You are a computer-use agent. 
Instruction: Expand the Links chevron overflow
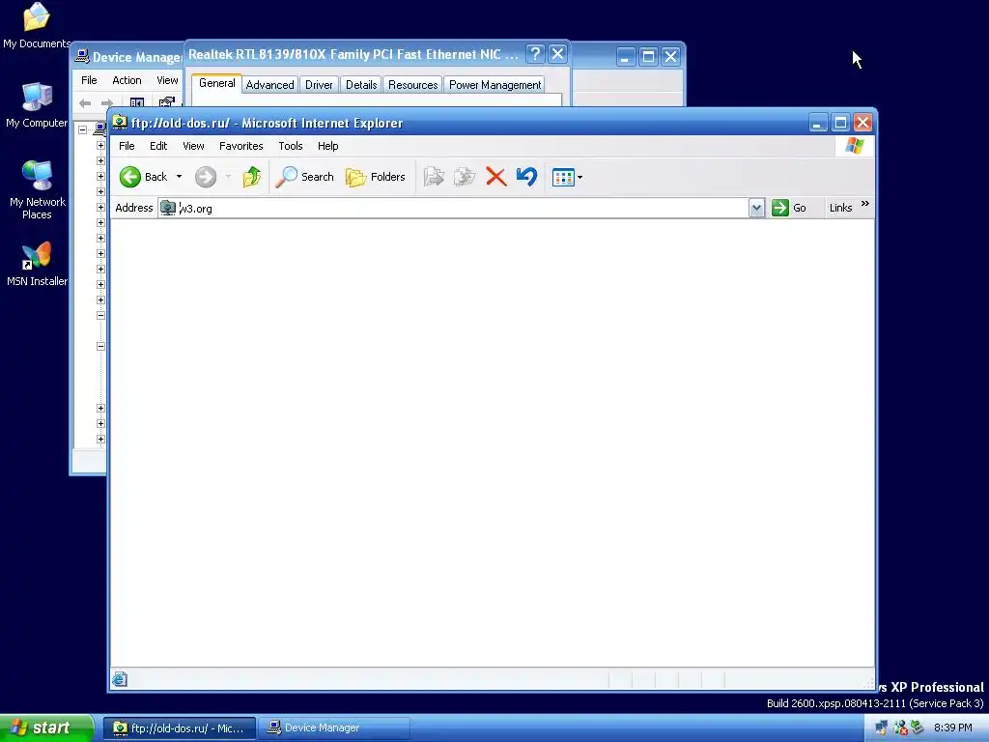864,204
